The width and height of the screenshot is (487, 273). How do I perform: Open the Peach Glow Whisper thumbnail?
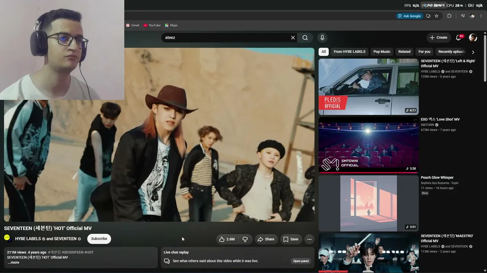click(368, 203)
